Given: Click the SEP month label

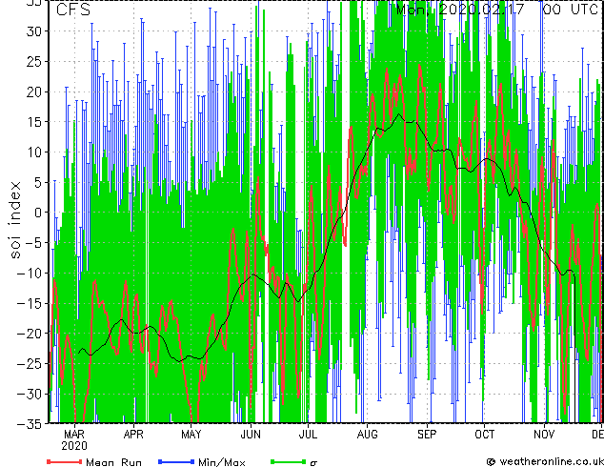Looking at the screenshot, I should point(427,435).
